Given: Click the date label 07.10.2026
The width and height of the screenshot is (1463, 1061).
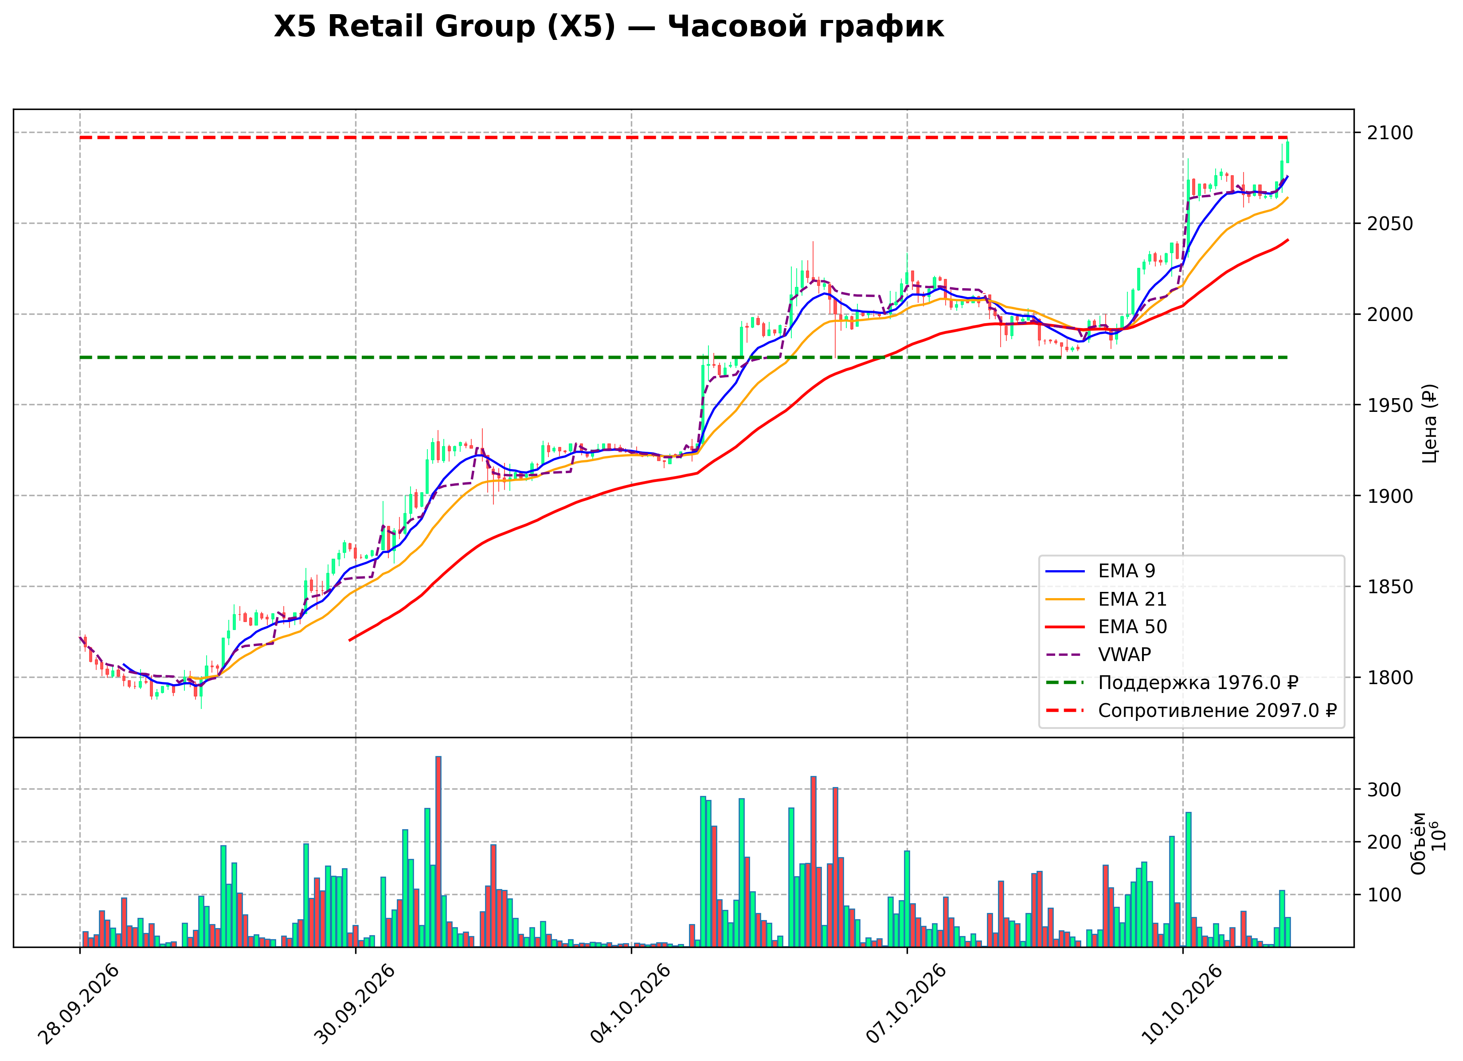Looking at the screenshot, I should [x=906, y=1004].
